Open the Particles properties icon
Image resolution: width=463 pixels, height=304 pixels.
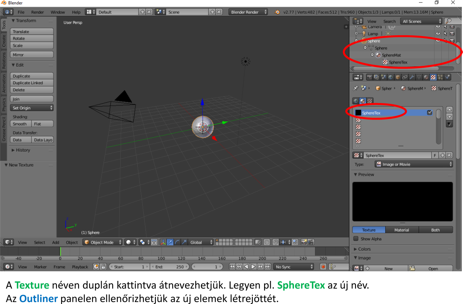(x=440, y=77)
